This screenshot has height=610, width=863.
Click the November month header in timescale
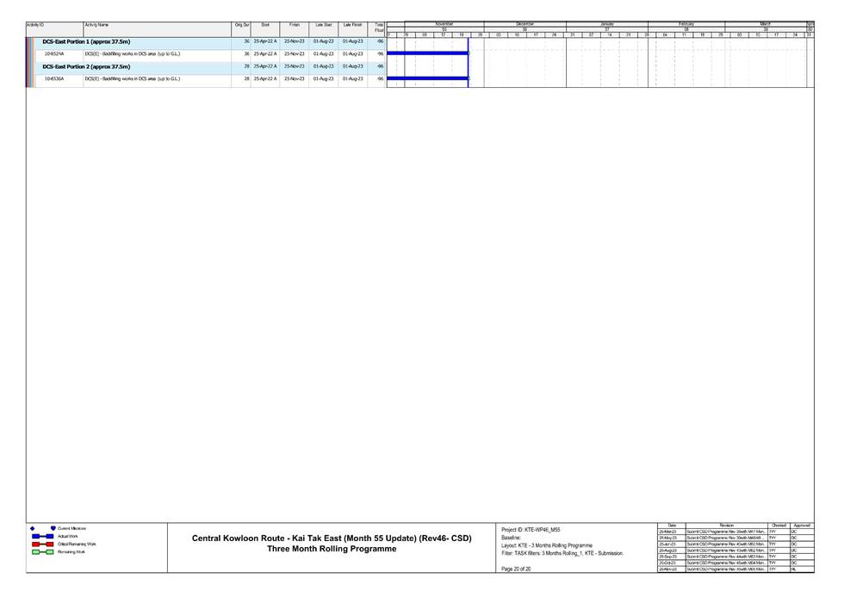click(444, 24)
